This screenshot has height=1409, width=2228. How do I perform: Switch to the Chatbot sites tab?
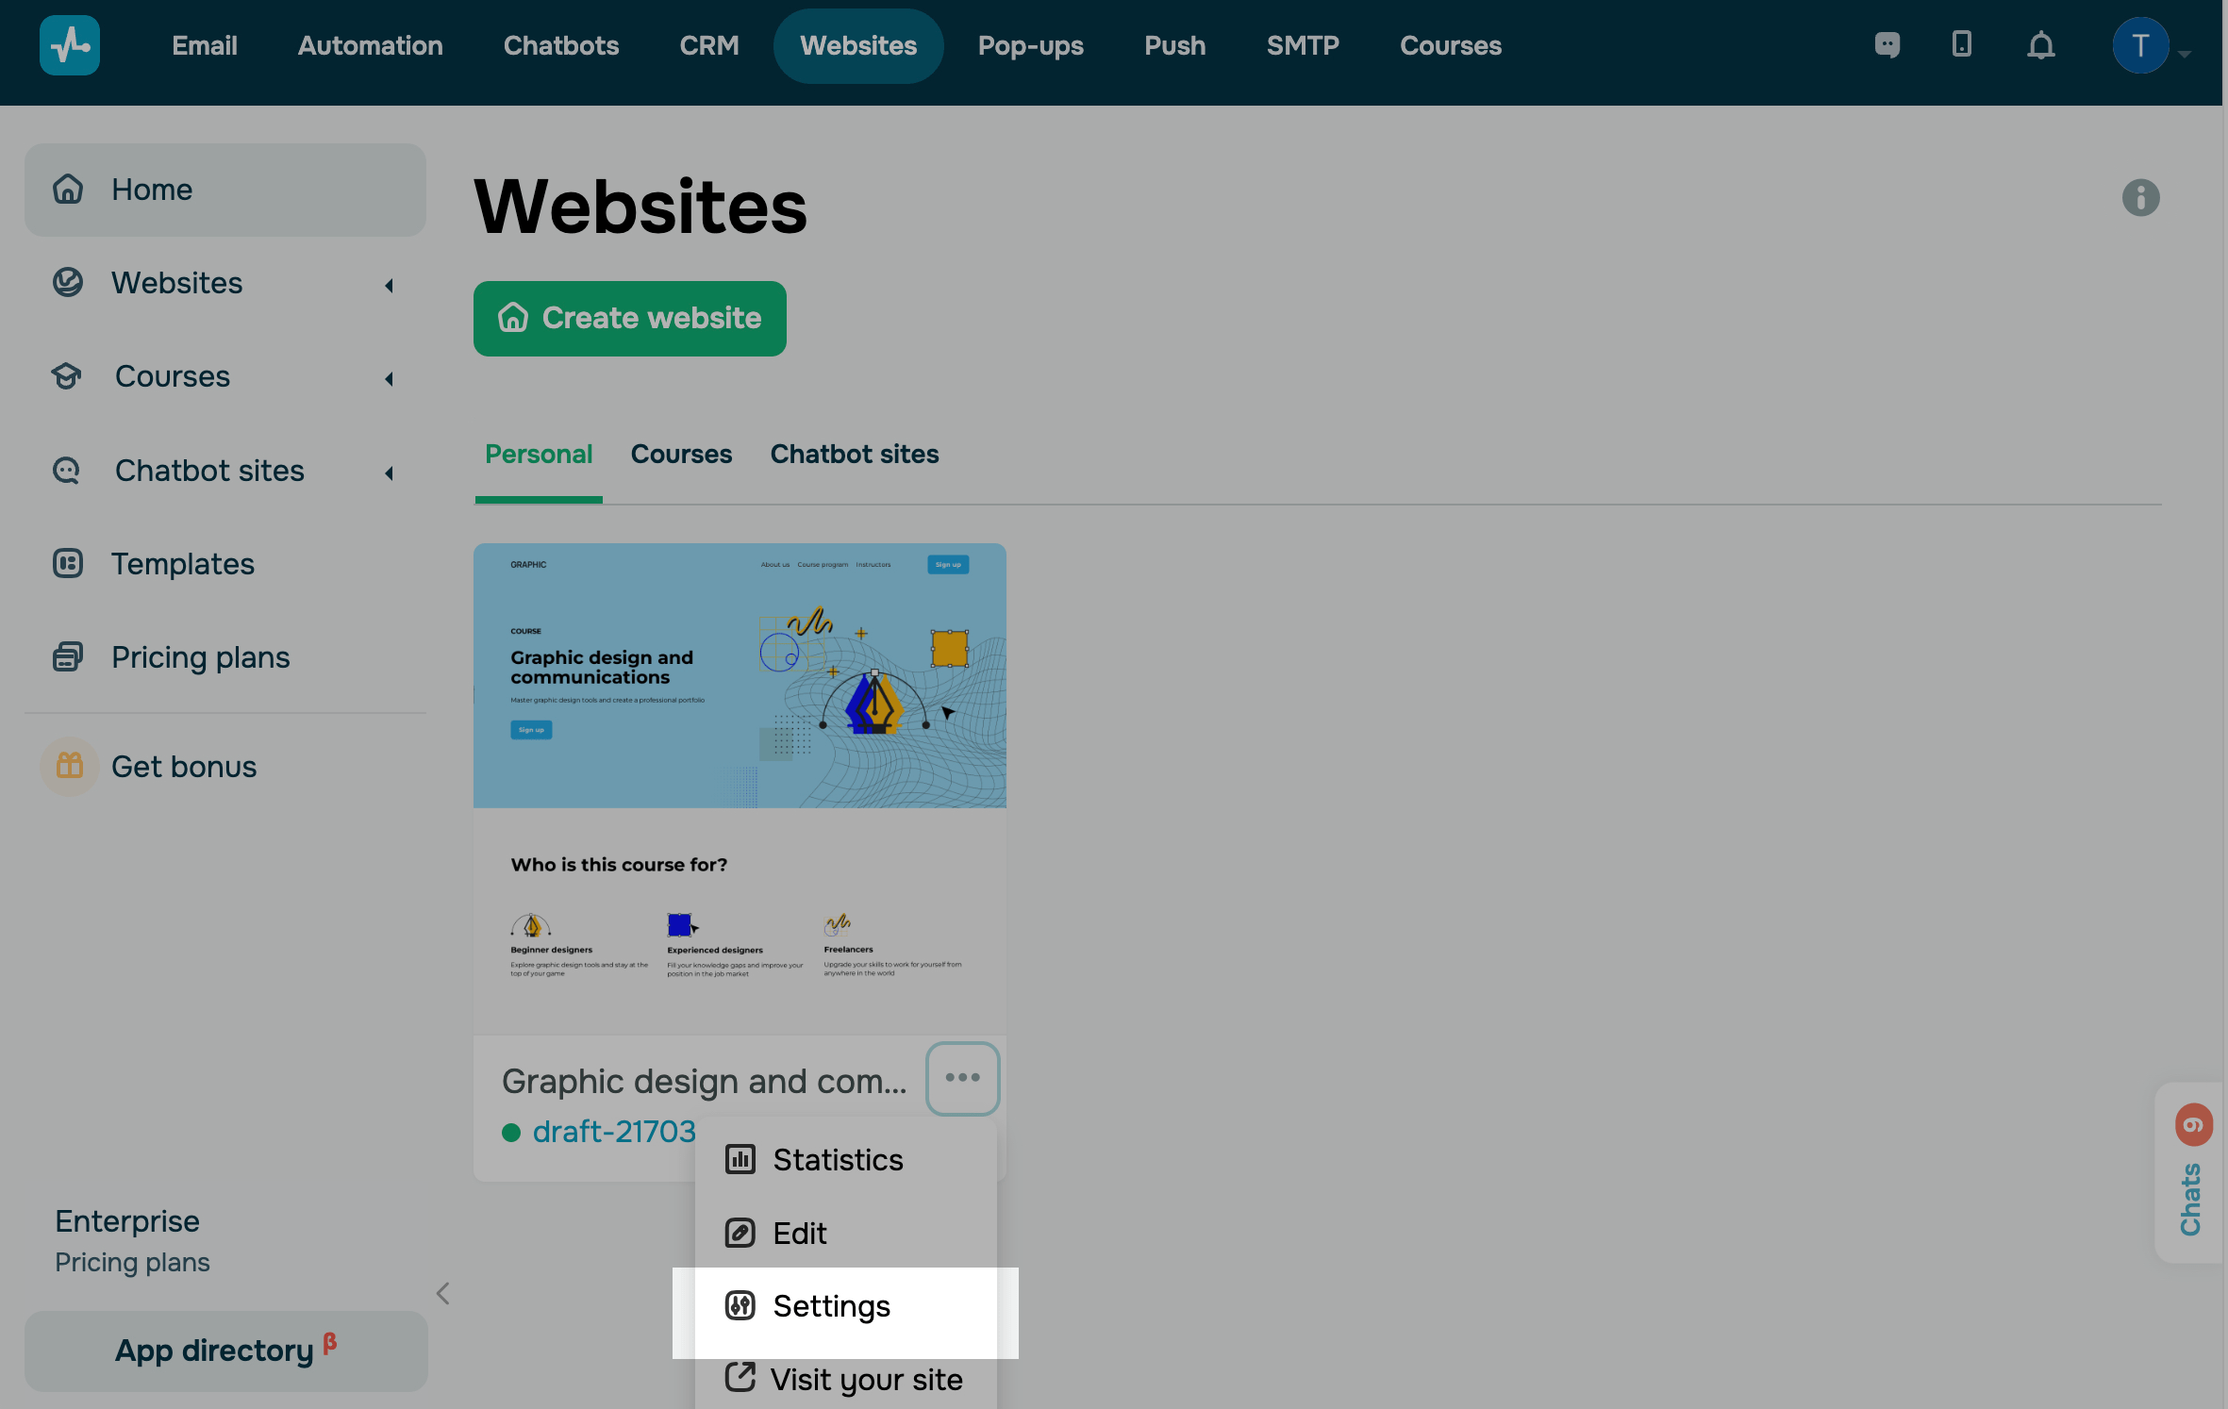[854, 455]
